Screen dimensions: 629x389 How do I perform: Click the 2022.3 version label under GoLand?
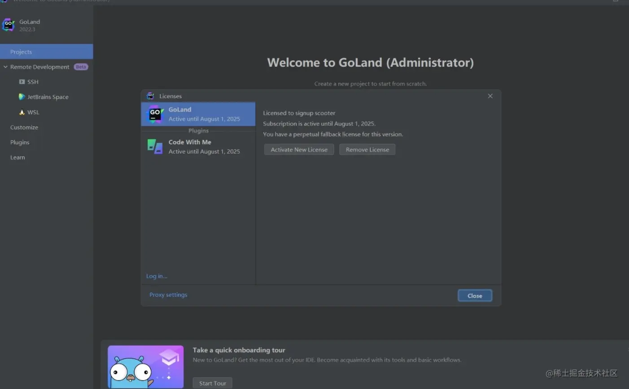[27, 30]
